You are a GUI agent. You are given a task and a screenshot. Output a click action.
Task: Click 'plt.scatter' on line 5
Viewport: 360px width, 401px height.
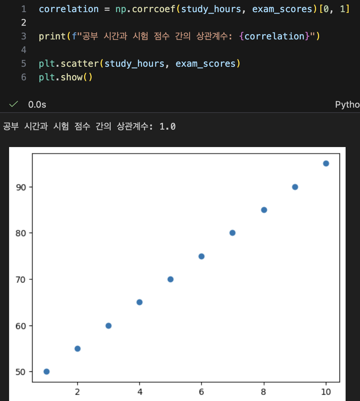tap(69, 63)
